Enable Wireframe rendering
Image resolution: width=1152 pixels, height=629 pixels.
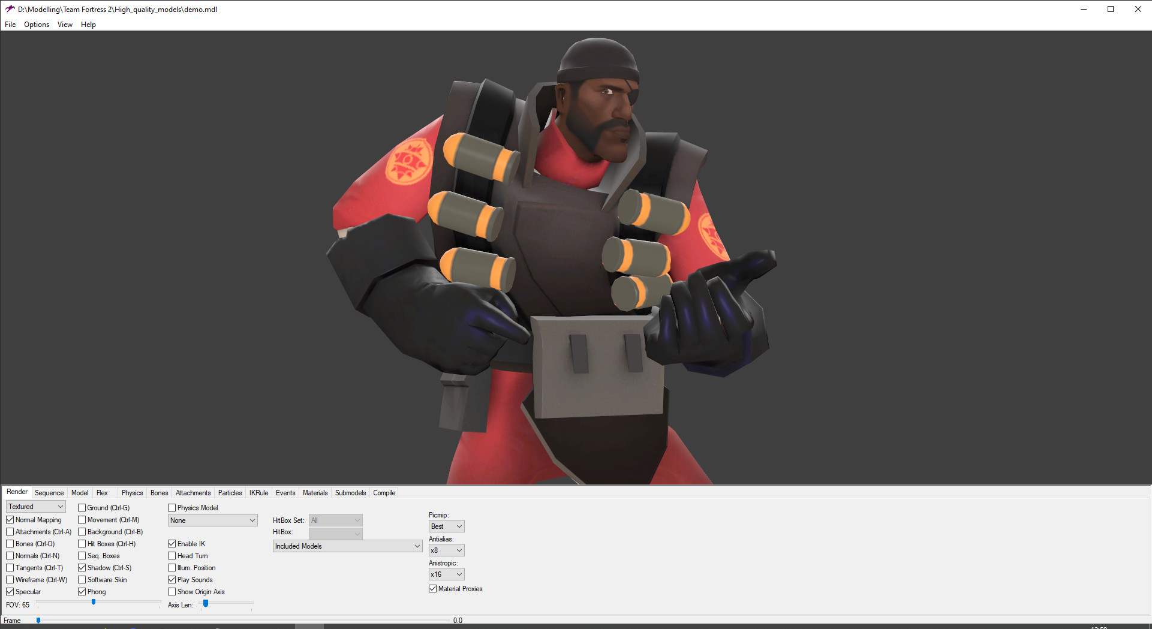(10, 579)
